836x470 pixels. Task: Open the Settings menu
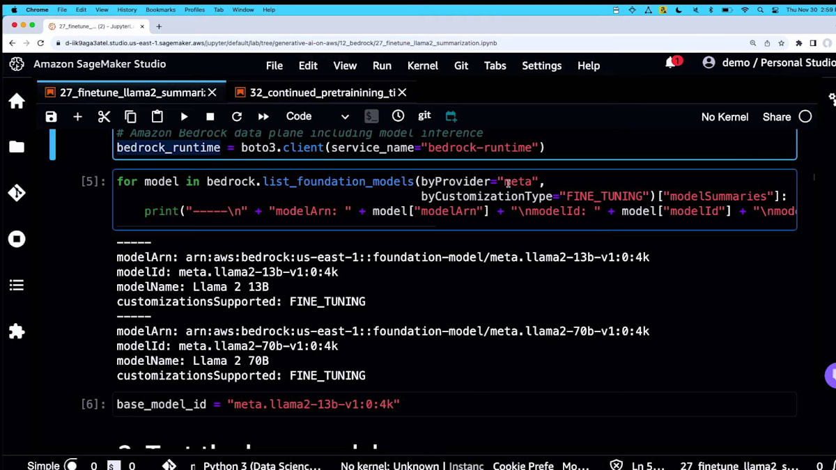(x=541, y=65)
